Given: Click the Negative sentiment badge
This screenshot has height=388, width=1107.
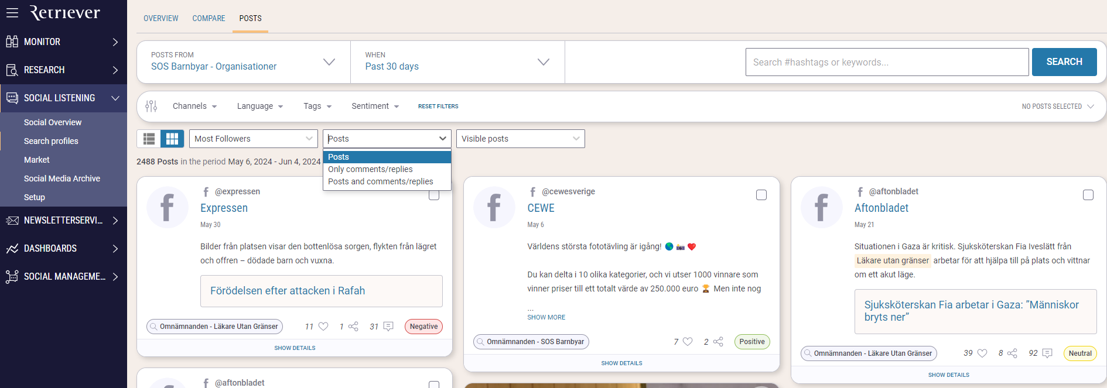Looking at the screenshot, I should click(x=423, y=327).
